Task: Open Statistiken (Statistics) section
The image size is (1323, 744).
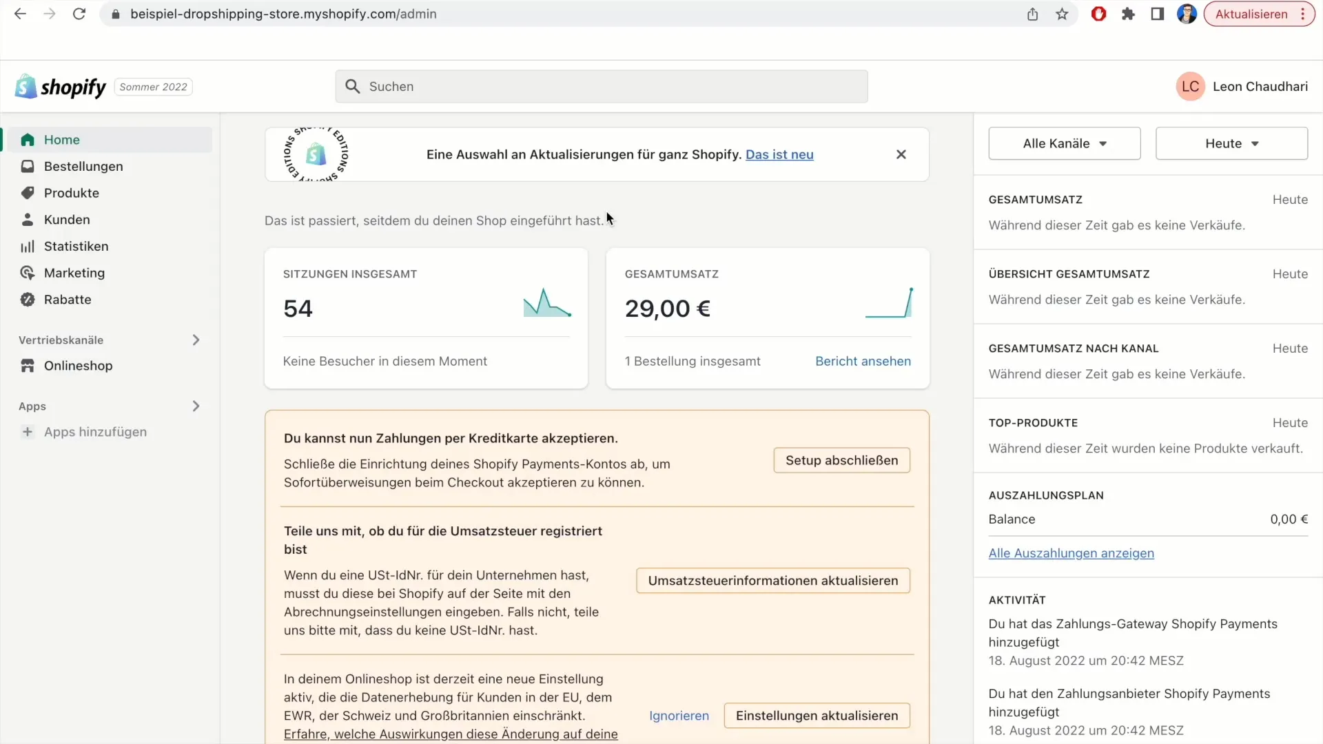Action: click(x=75, y=246)
